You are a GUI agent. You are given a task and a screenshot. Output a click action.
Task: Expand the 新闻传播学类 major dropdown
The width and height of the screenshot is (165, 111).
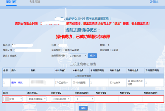click(x=37, y=99)
